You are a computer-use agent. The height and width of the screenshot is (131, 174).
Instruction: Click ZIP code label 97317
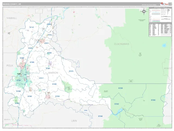(41, 78)
